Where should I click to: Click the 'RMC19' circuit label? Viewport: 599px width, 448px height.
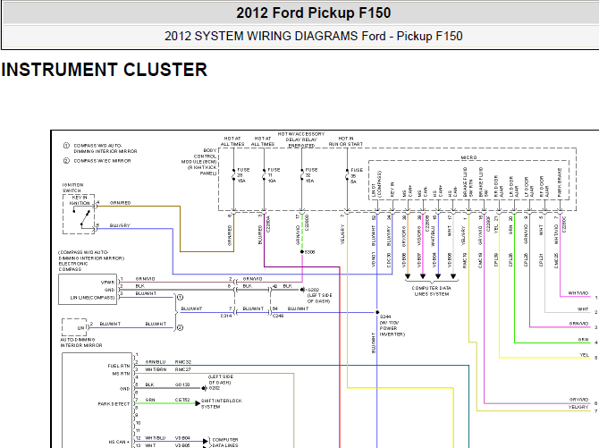point(465,260)
